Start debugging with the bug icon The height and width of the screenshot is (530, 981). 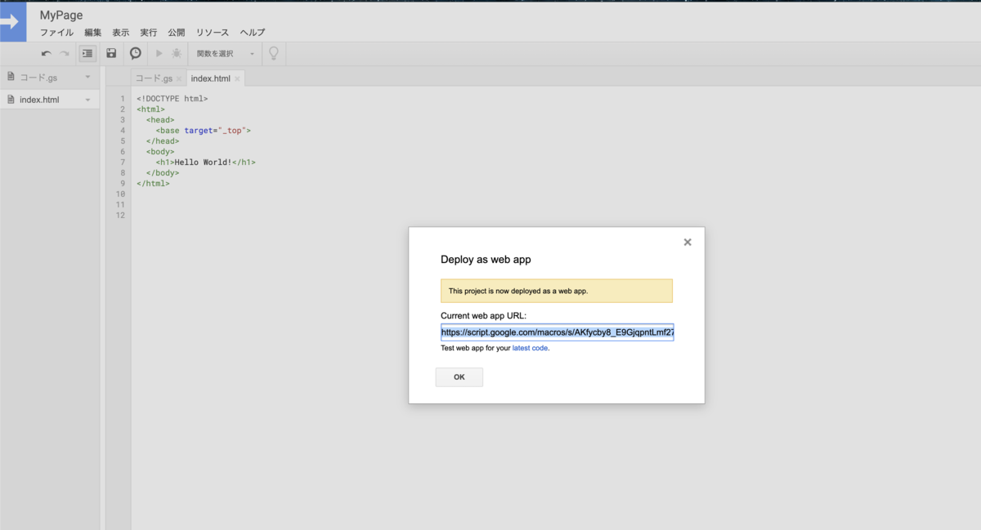(177, 53)
